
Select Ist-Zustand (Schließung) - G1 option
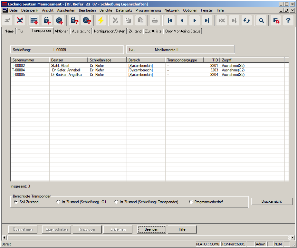(58, 202)
